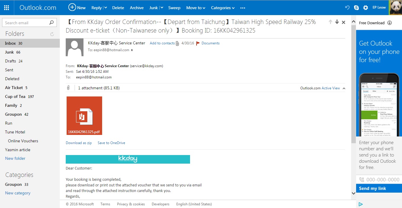Click the Add to contacts link
Screen dimensions: 402x208
pyautogui.click(x=162, y=43)
